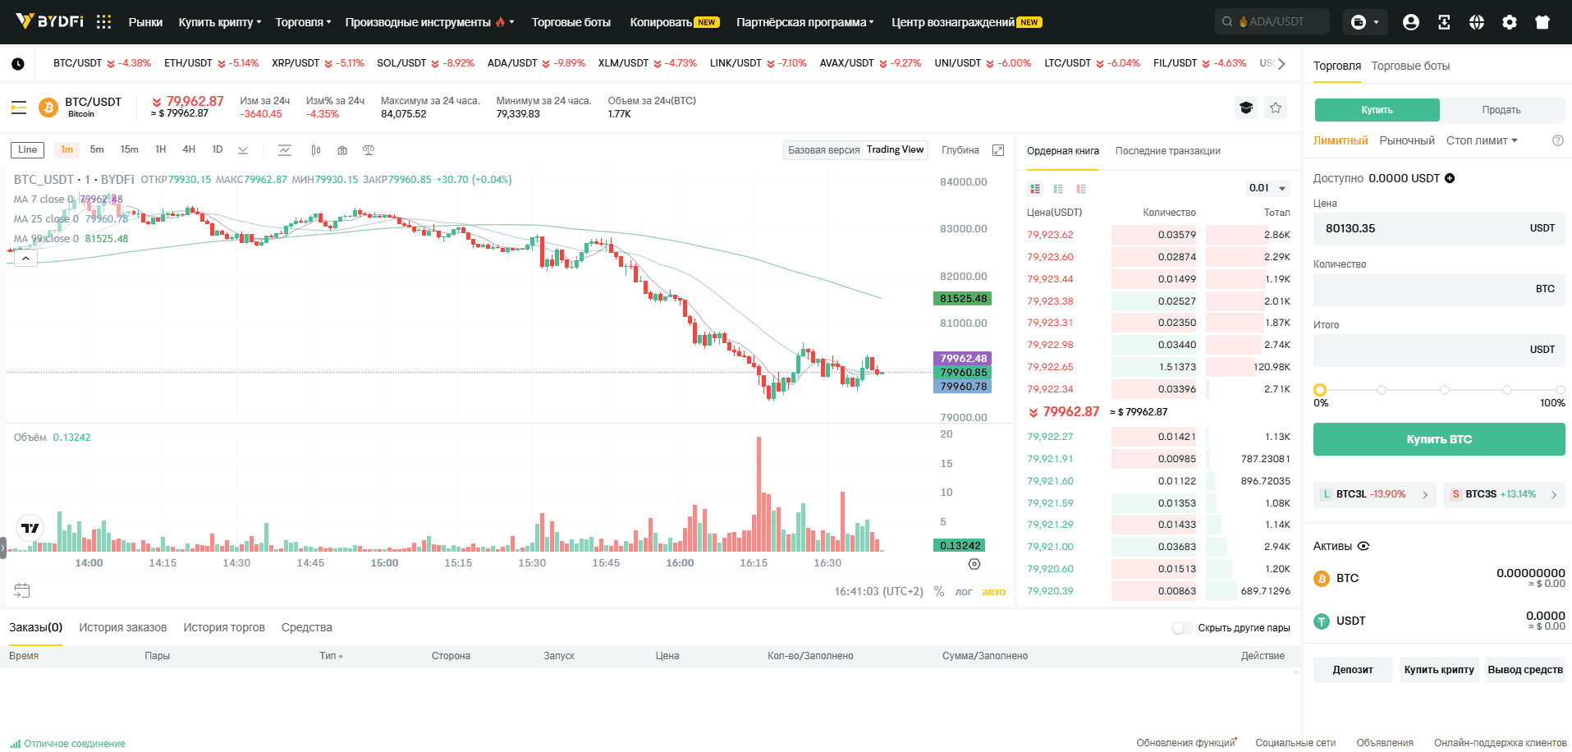1572x752 pixels.
Task: Switch chart to Trading View mode
Action: click(x=895, y=149)
